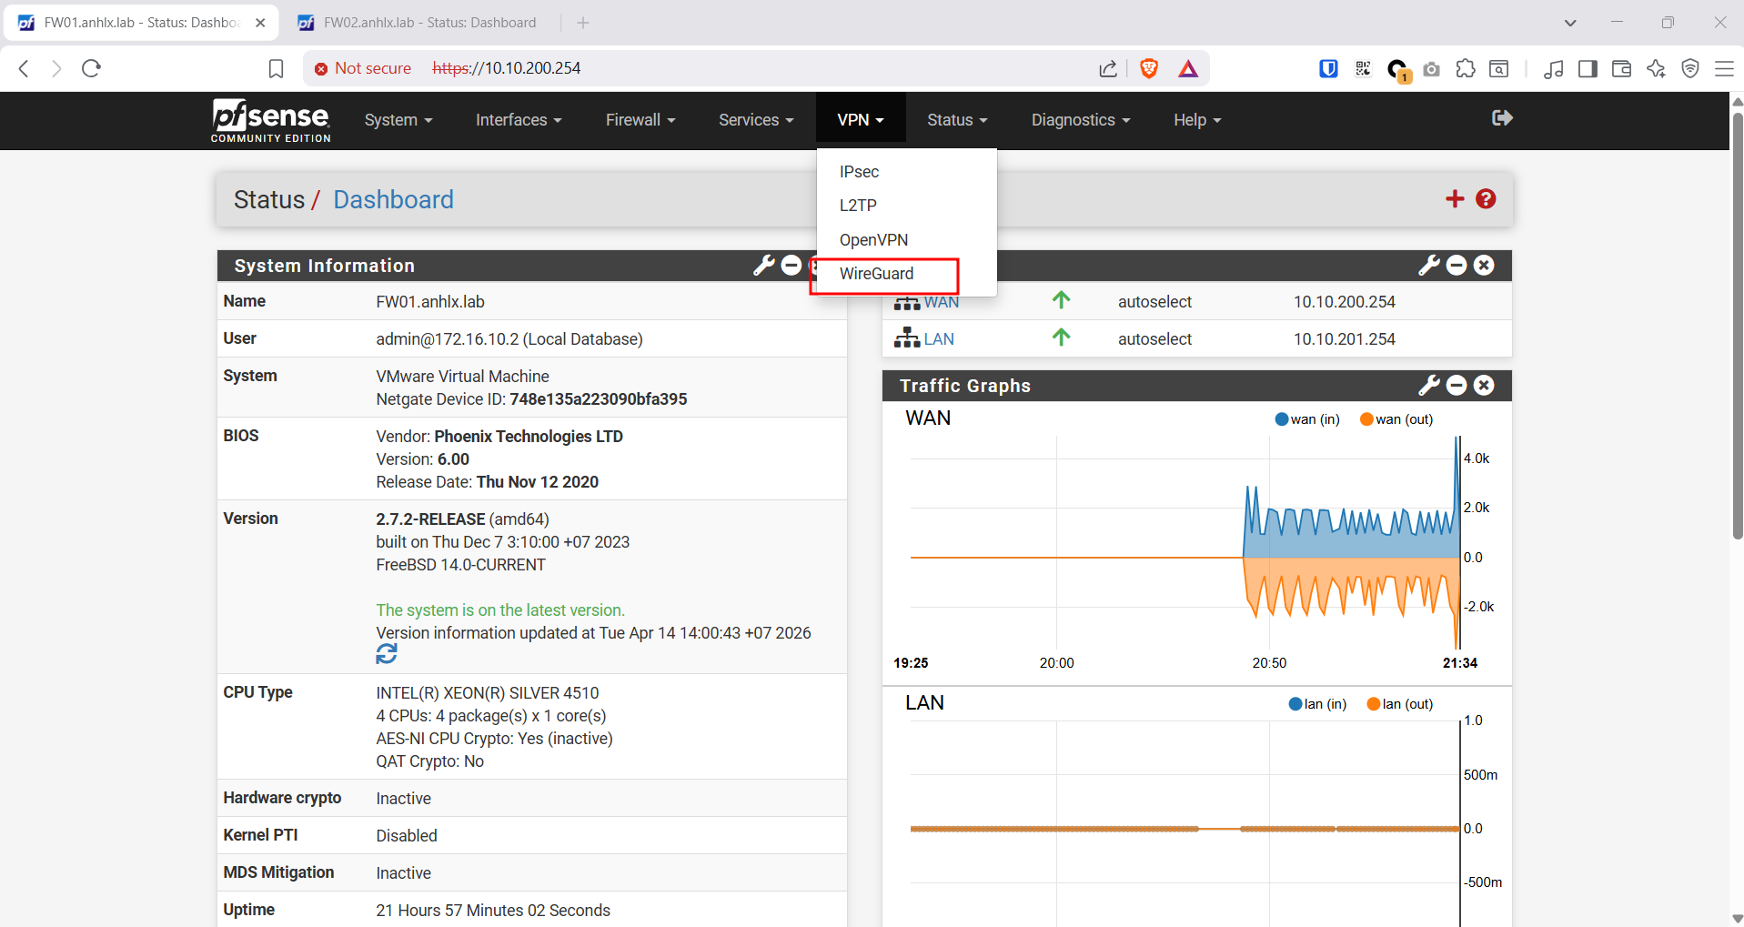The image size is (1744, 927).
Task: Choose OpenVPN in the VPN menu
Action: point(873,240)
